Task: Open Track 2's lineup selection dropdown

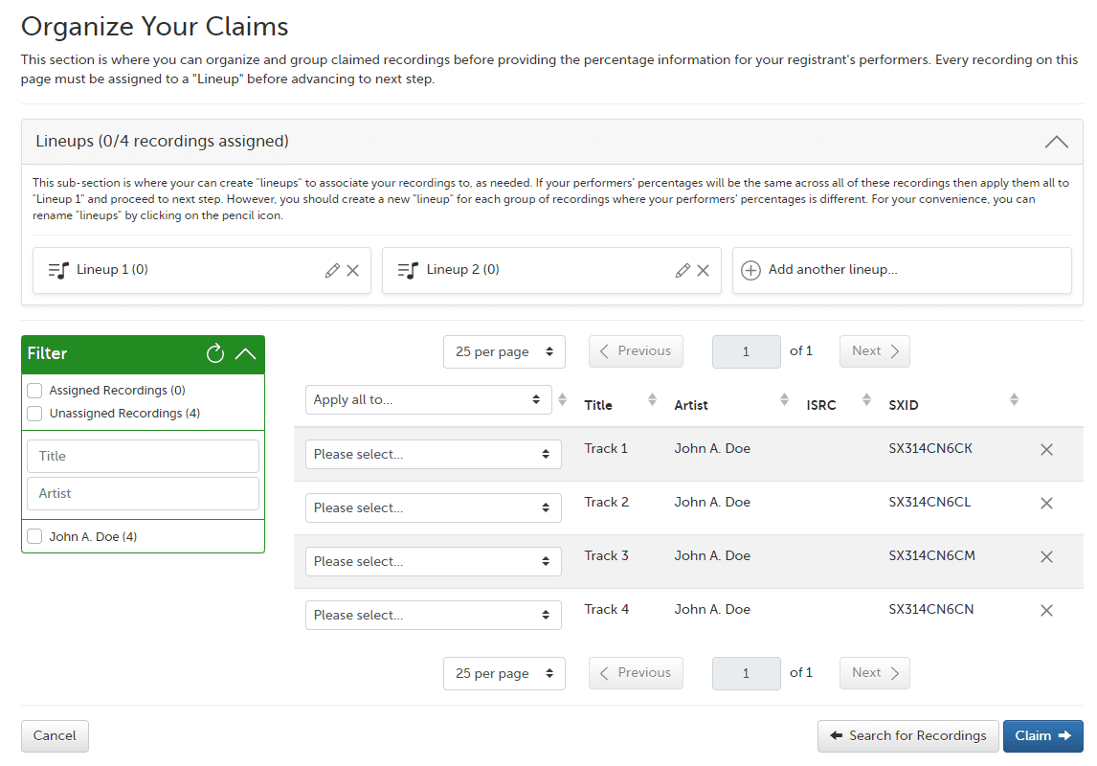Action: click(433, 507)
